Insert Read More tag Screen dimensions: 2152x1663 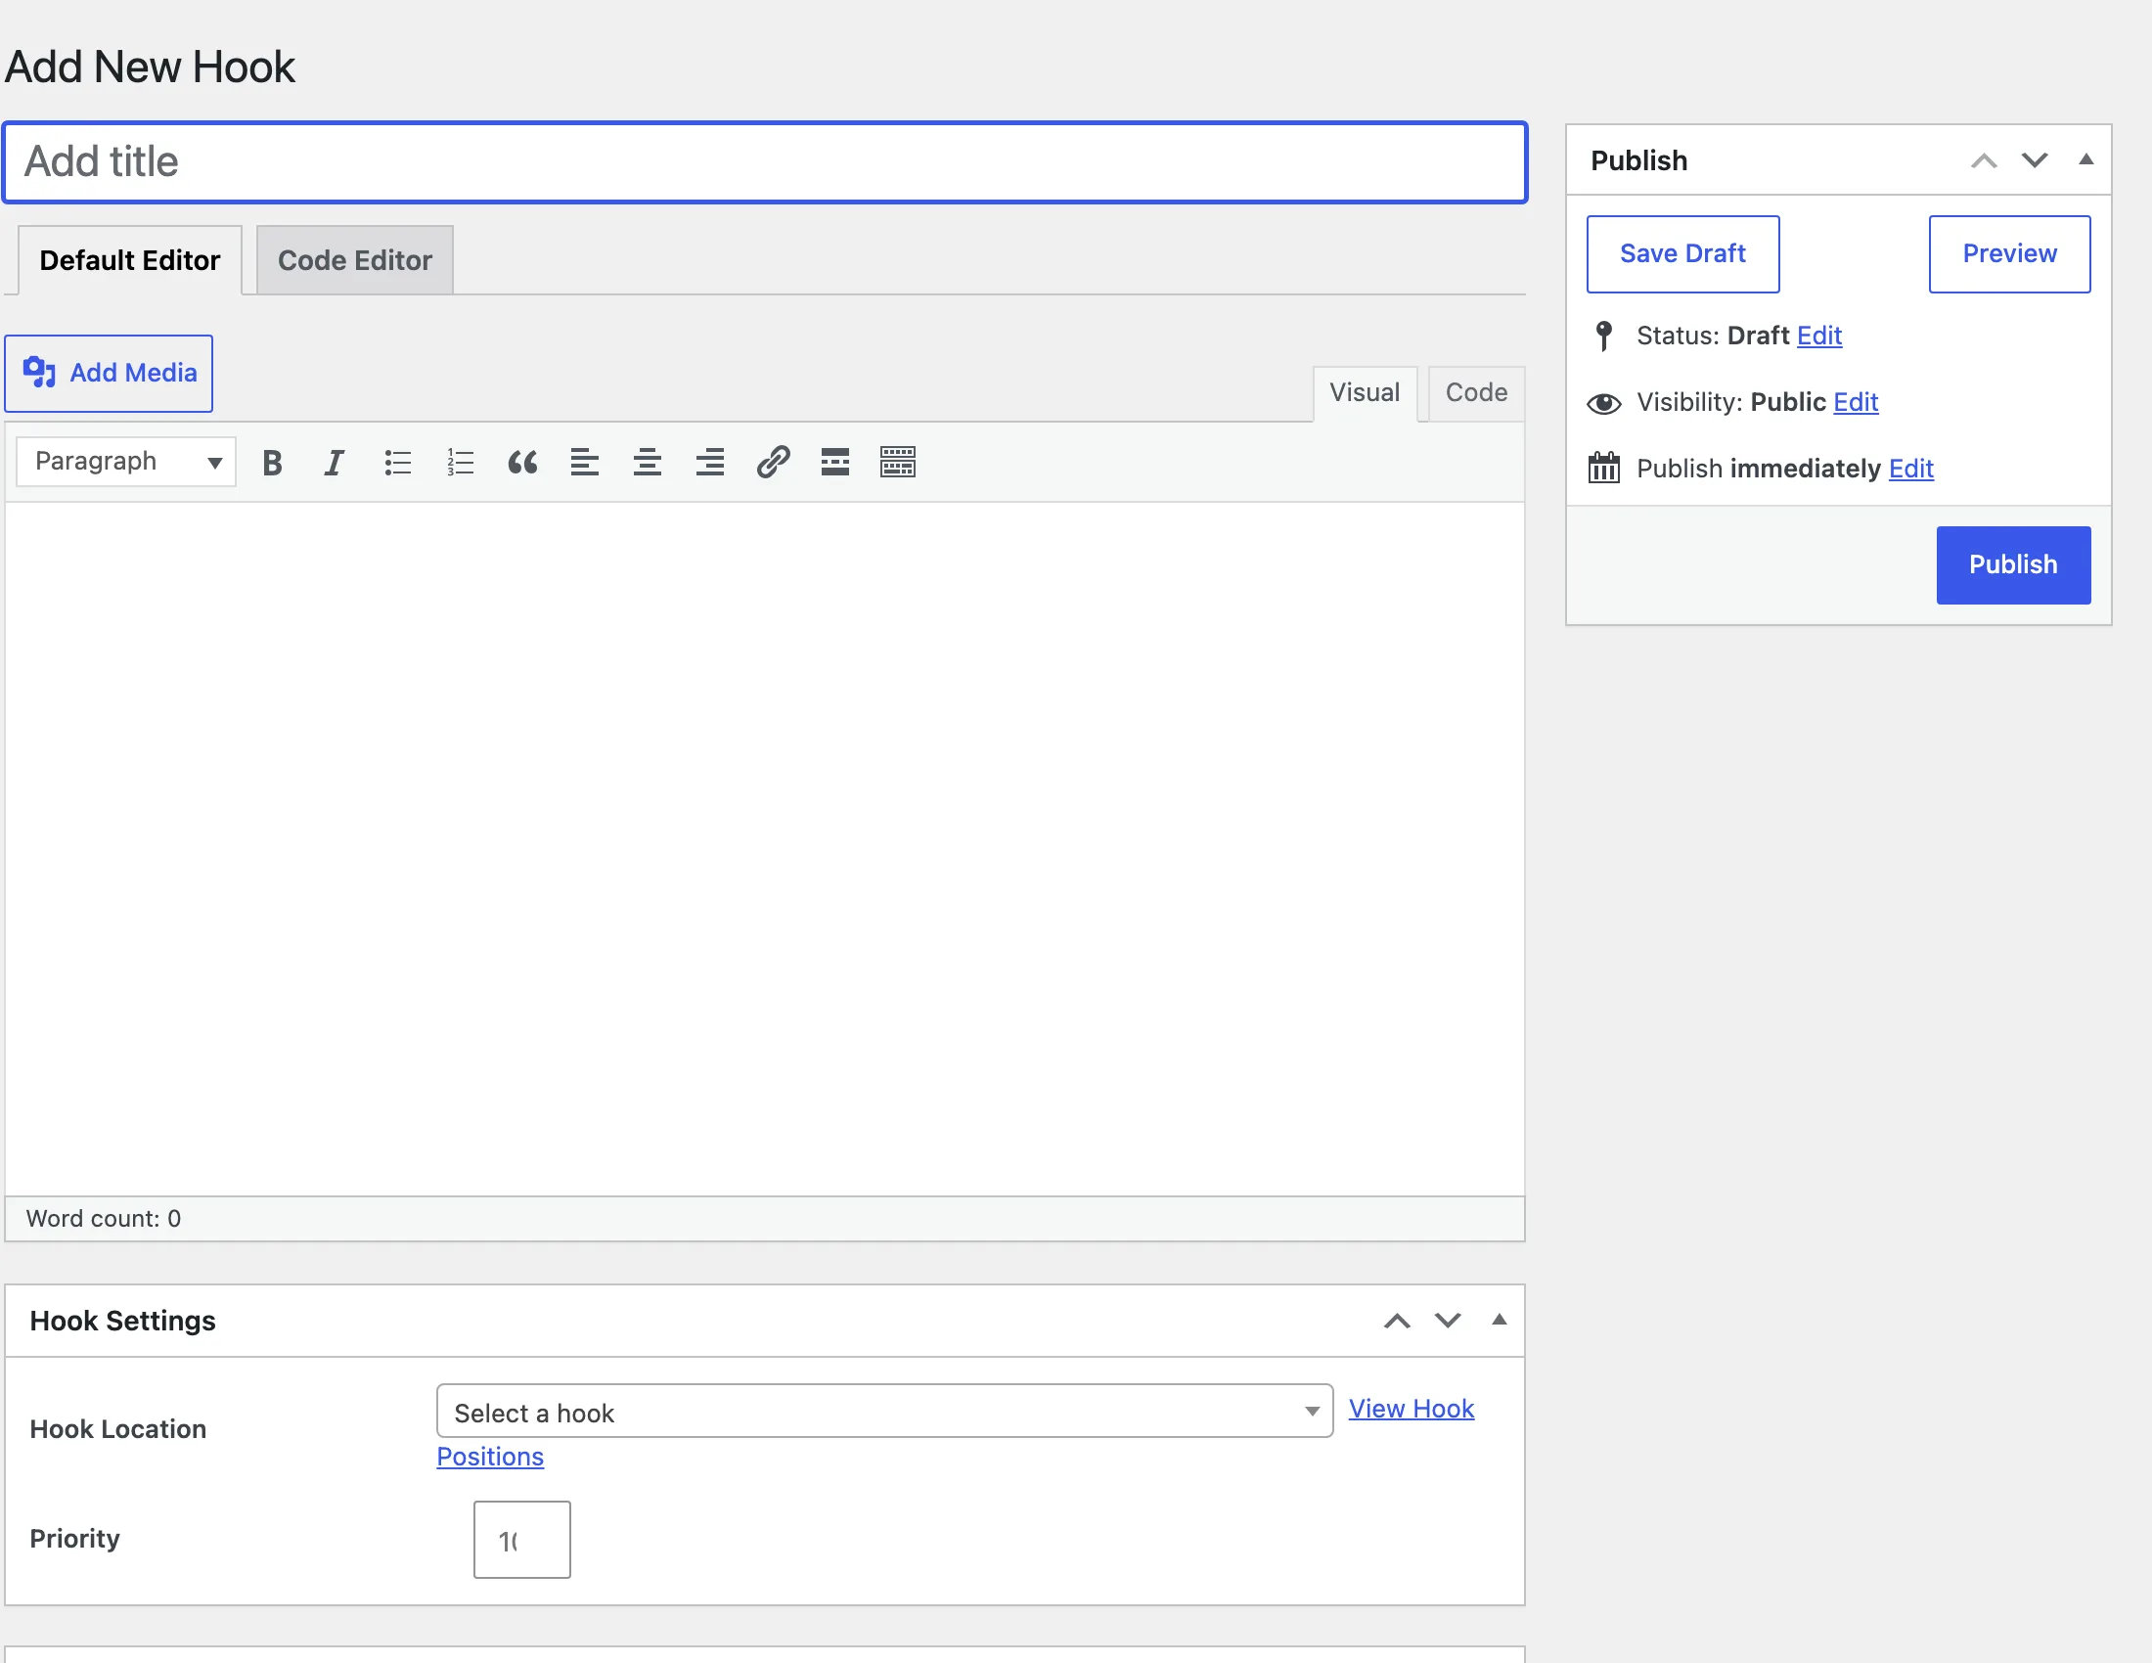(x=835, y=462)
